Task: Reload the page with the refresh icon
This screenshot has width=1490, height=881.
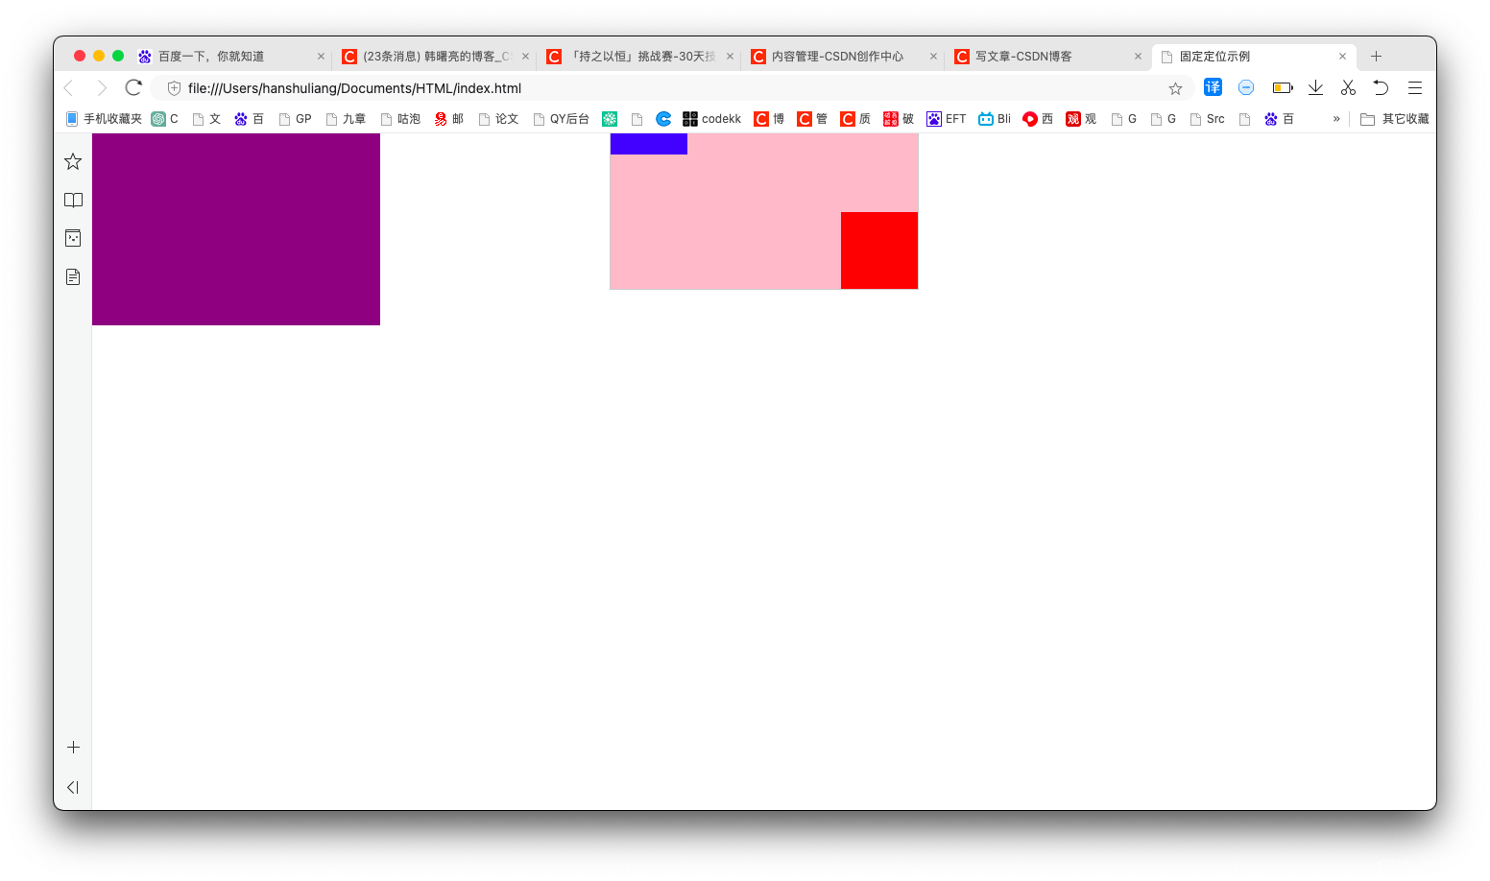Action: [133, 87]
